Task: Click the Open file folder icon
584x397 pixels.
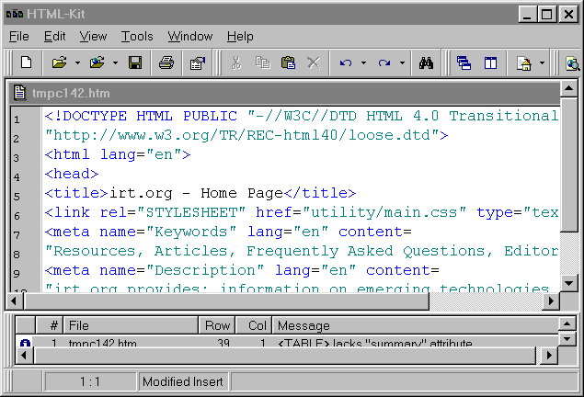Action: click(x=59, y=63)
